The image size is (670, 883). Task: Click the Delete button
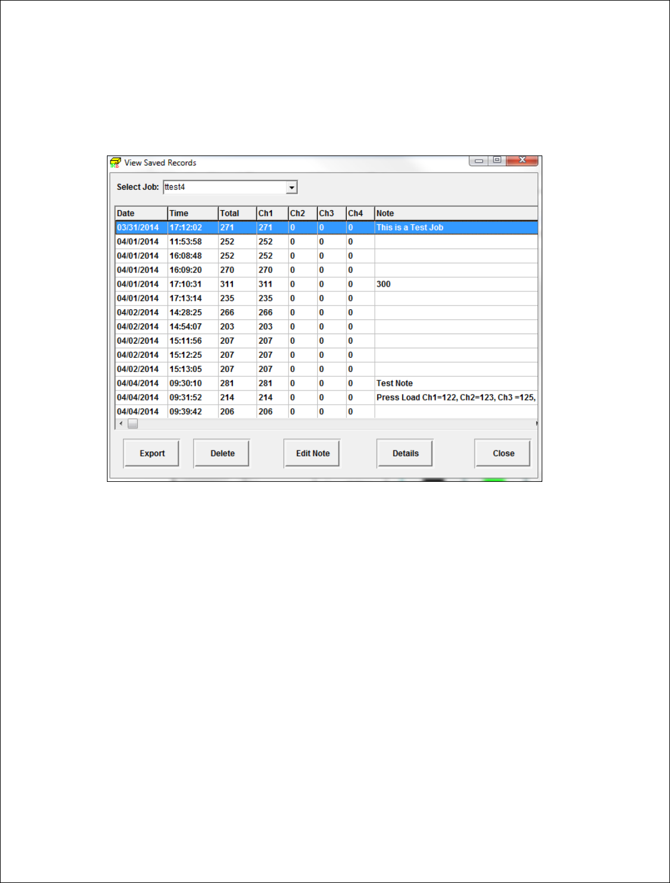click(222, 453)
